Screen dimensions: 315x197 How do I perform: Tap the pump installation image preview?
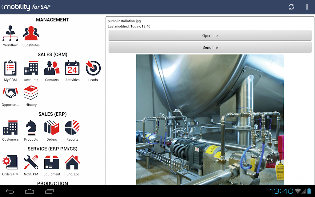(x=210, y=120)
